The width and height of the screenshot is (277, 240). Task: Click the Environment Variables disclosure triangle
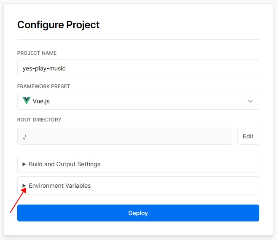point(24,186)
